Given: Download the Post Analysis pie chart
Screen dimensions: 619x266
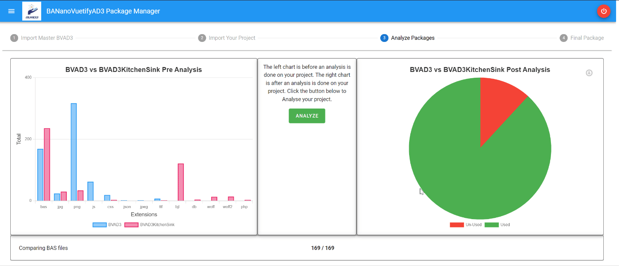Looking at the screenshot, I should [589, 73].
